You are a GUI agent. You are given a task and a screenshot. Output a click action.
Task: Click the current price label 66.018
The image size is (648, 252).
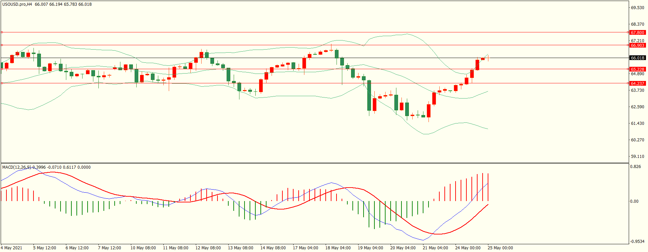click(638, 58)
